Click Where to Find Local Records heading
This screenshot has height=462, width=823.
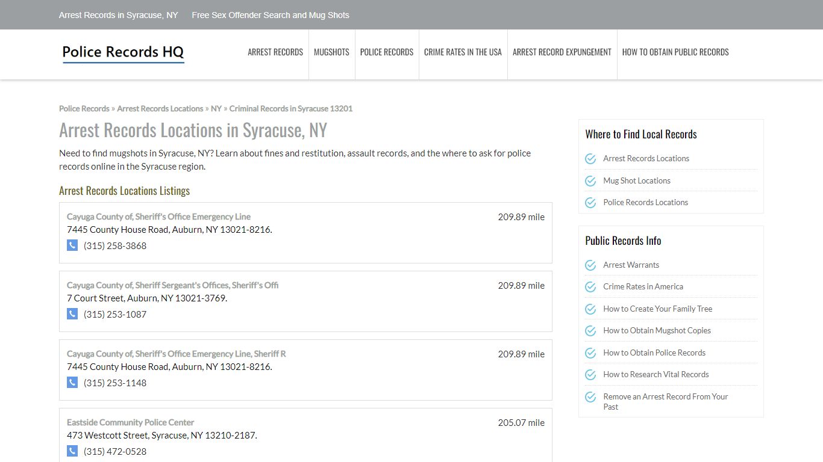coord(641,134)
